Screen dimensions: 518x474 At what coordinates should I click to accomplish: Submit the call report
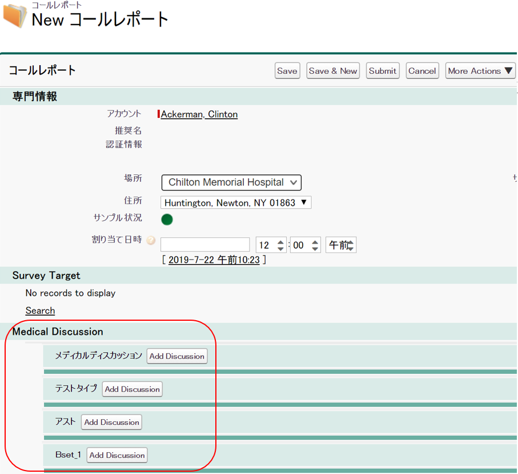click(382, 71)
